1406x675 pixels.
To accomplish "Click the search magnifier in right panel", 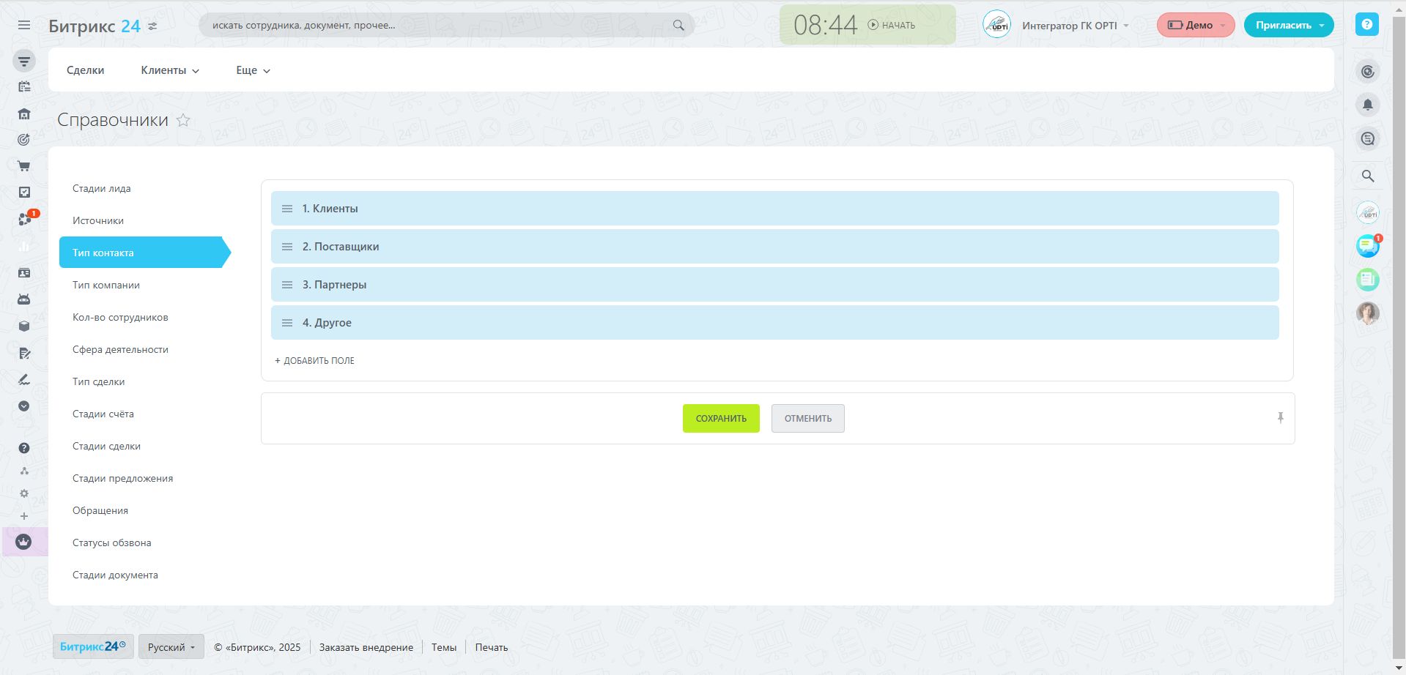I will pyautogui.click(x=1368, y=176).
